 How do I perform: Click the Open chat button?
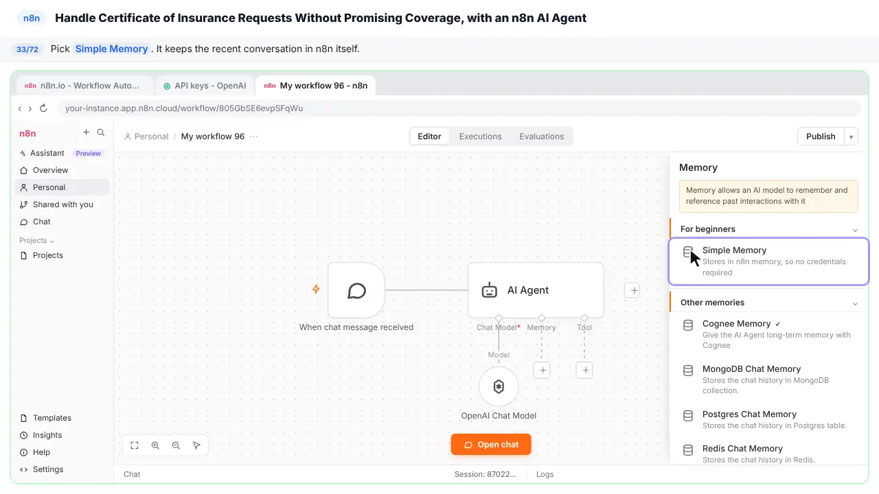click(491, 445)
